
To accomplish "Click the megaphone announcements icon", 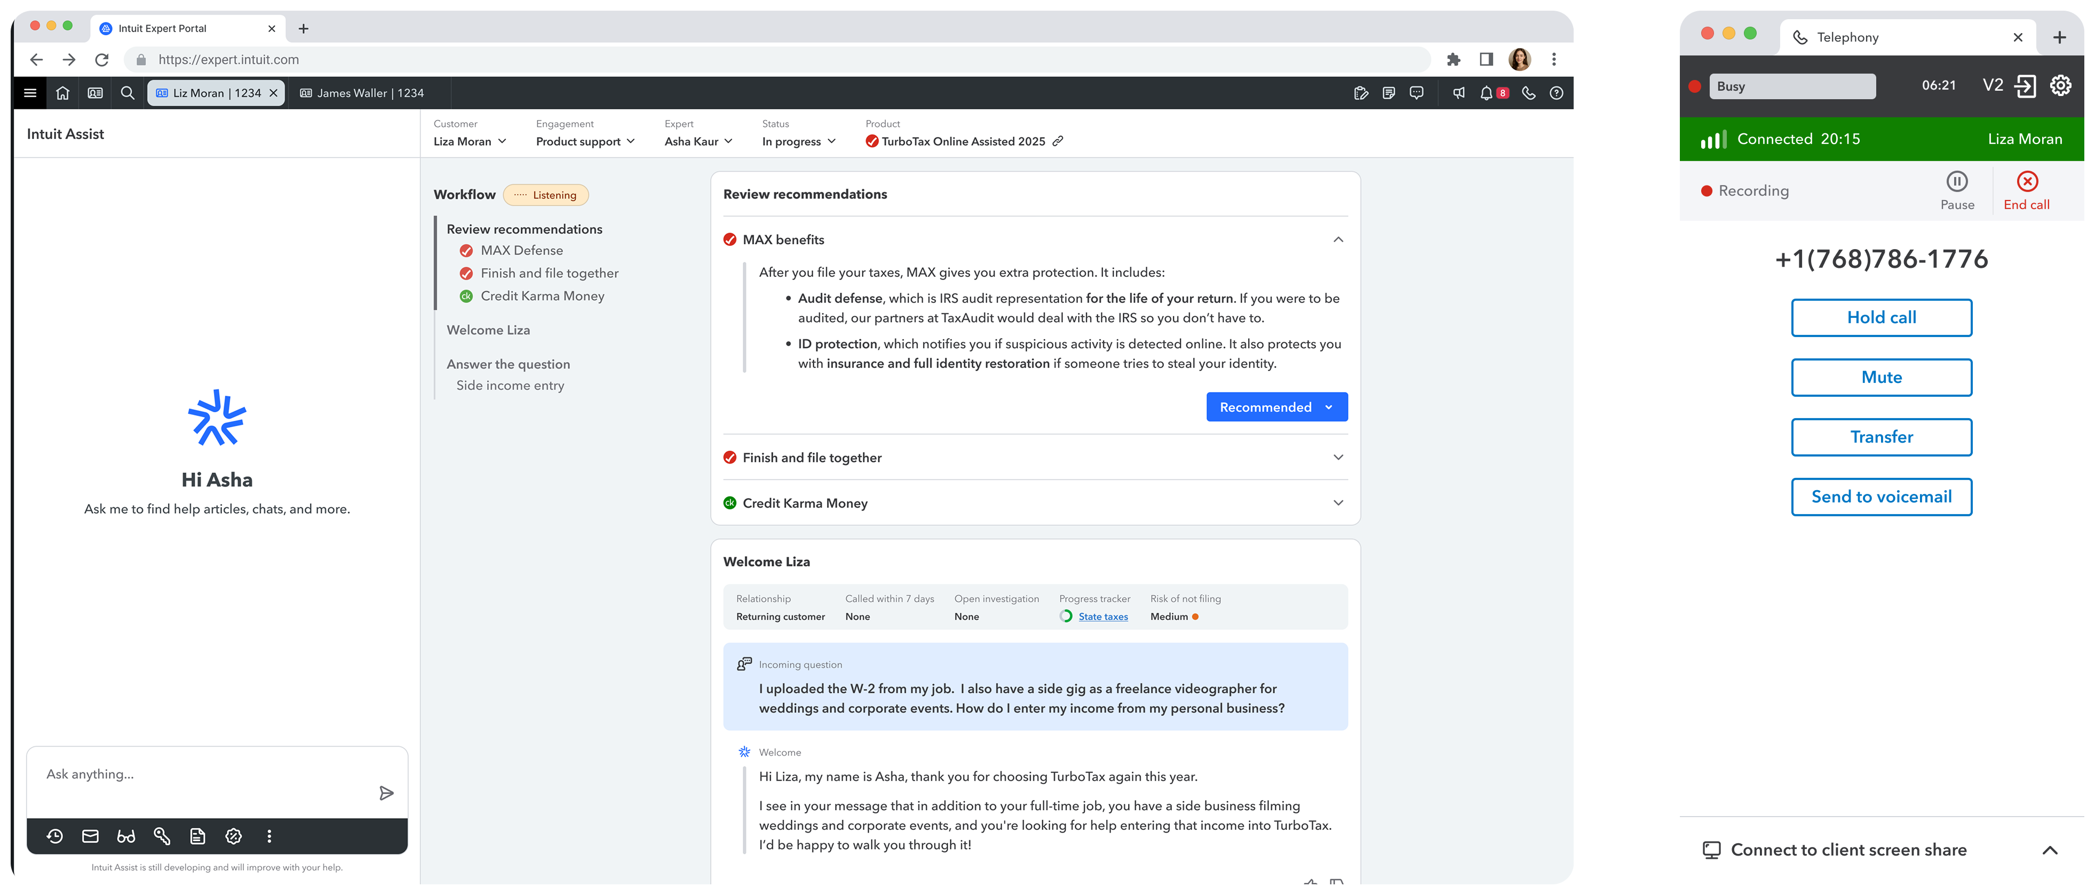I will tap(1459, 93).
